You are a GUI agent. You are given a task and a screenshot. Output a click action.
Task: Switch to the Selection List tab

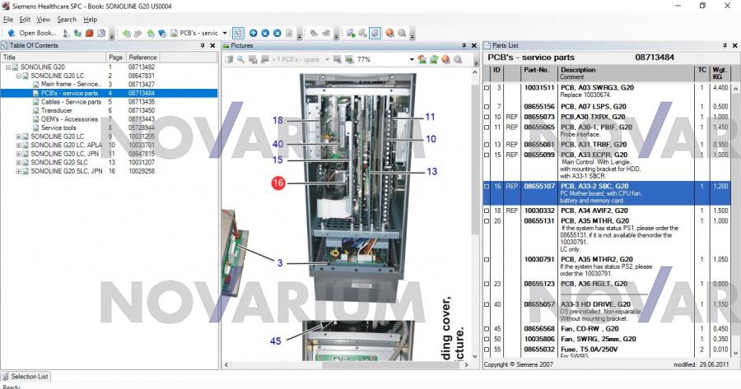30,376
